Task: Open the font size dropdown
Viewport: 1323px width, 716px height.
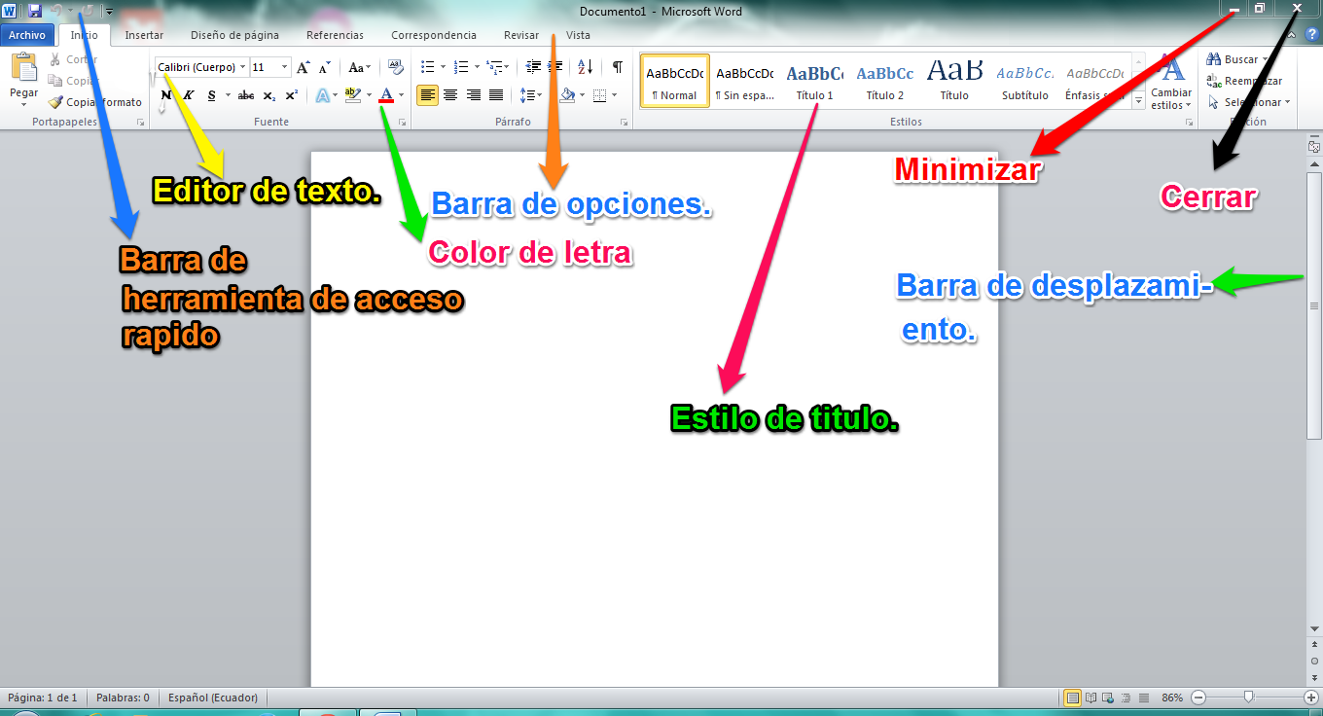Action: 284,66
